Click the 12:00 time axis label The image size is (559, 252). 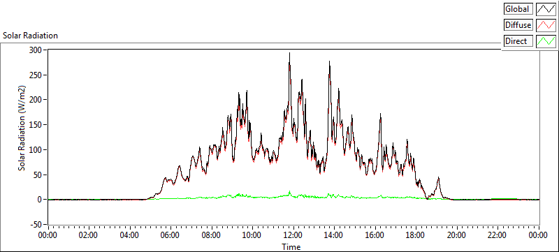point(293,235)
